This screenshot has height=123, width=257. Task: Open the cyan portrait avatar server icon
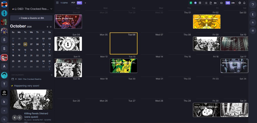(x=4, y=75)
